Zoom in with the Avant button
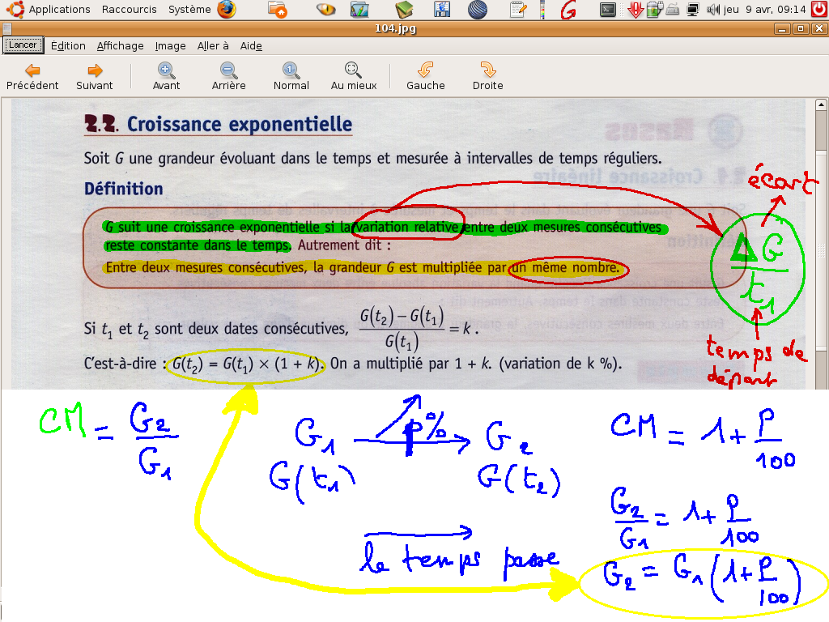 click(x=166, y=76)
